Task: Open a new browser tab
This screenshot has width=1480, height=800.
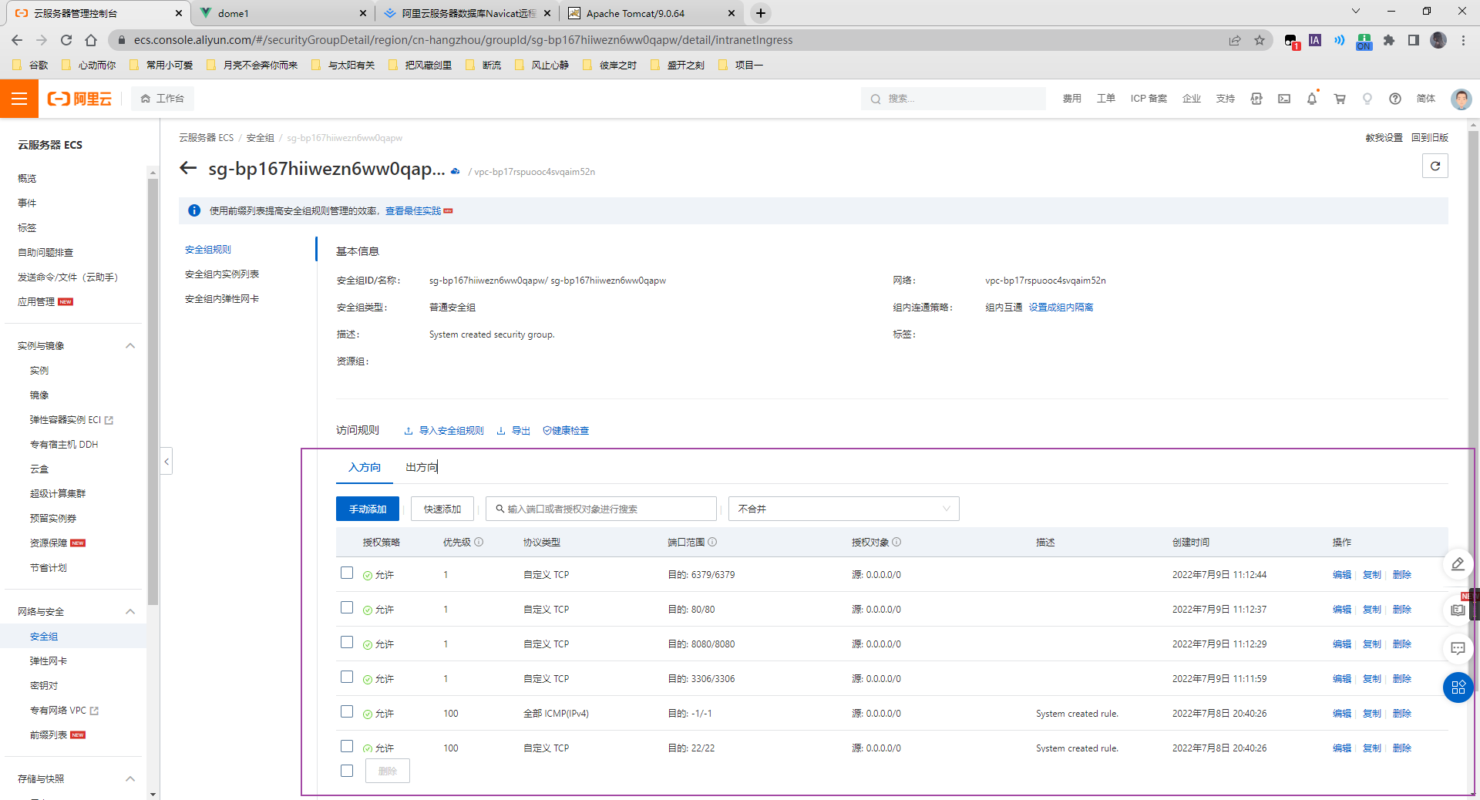Action: [x=761, y=13]
